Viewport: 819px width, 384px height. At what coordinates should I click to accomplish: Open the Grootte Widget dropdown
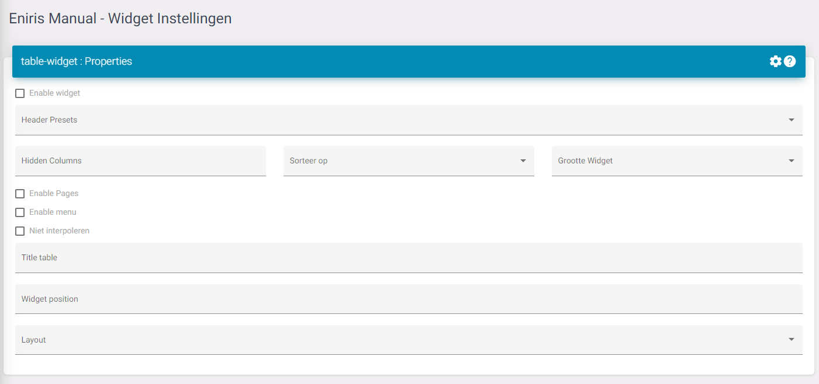676,161
